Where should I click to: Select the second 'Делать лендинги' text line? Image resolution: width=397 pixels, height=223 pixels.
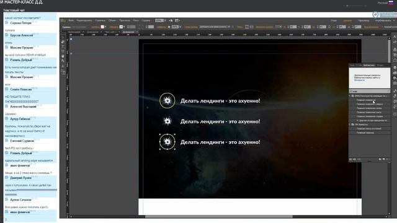220,121
